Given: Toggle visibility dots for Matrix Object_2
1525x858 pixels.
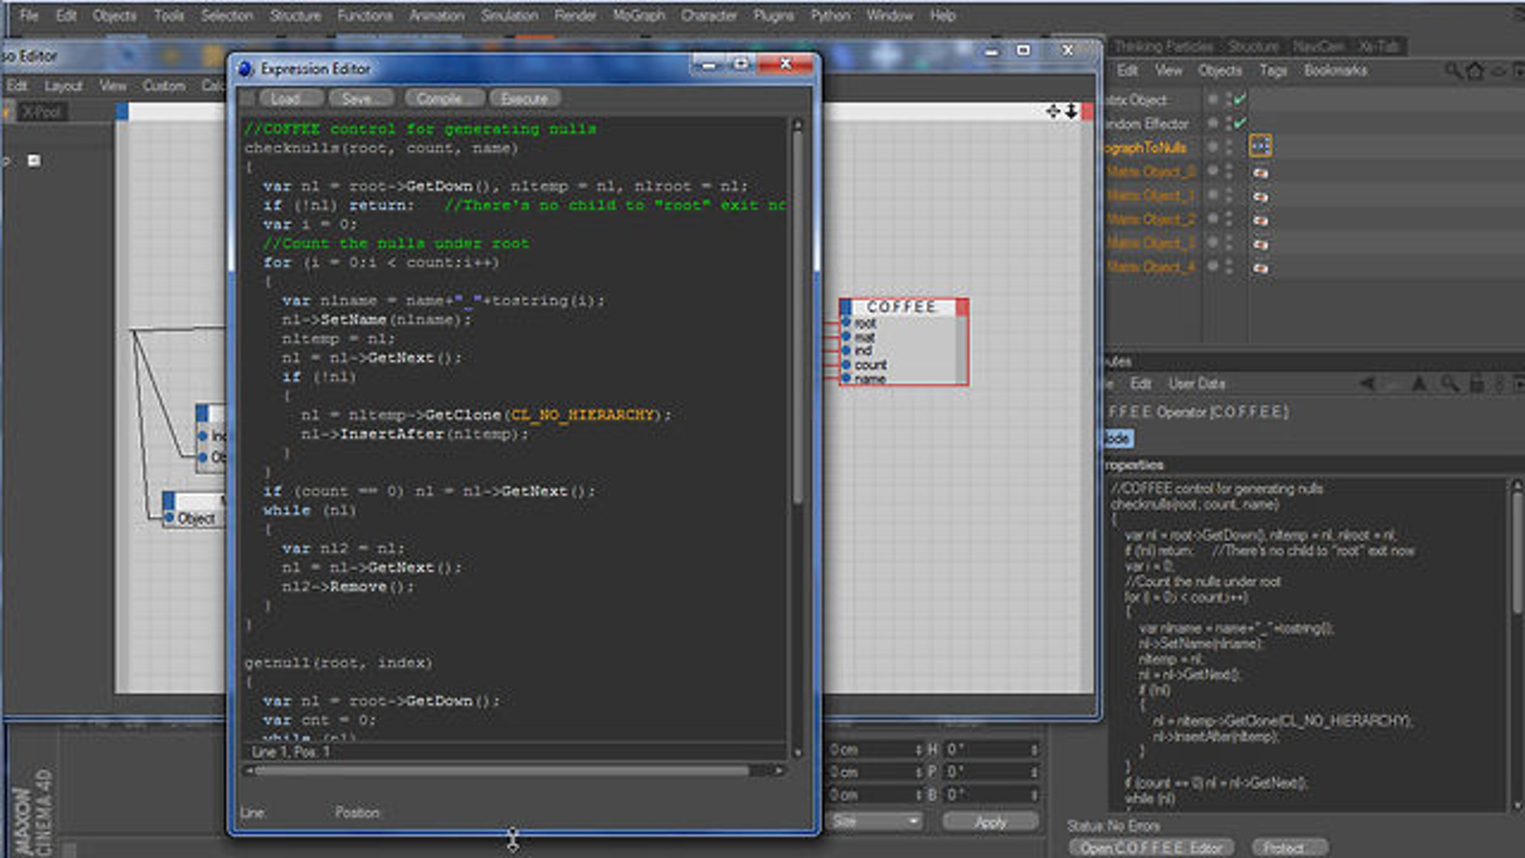Looking at the screenshot, I should coord(1228,219).
